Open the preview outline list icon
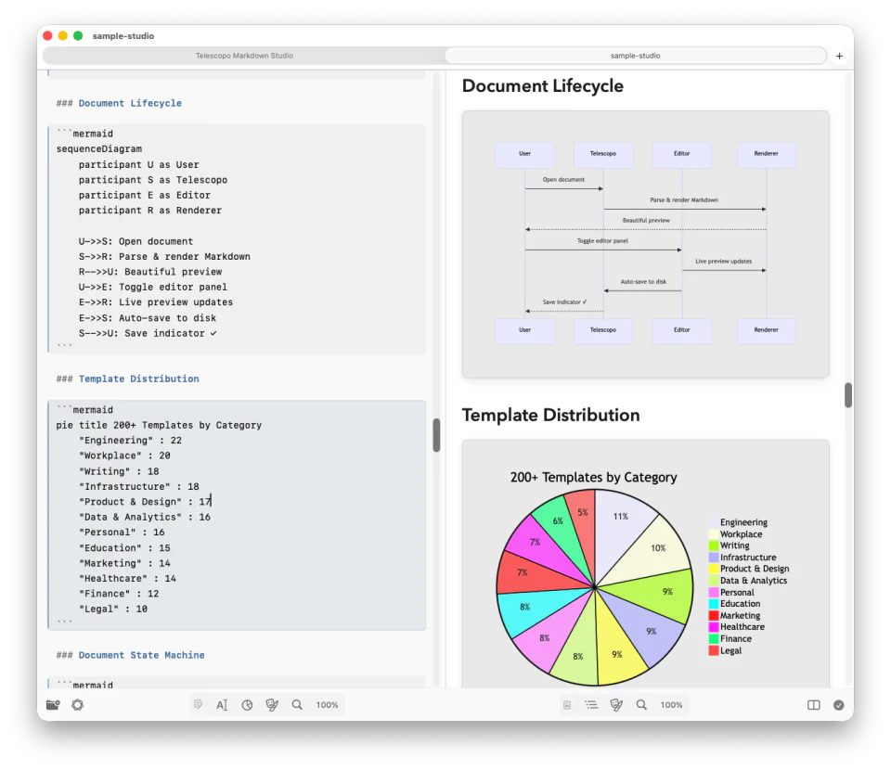The height and width of the screenshot is (770, 891). (x=591, y=705)
